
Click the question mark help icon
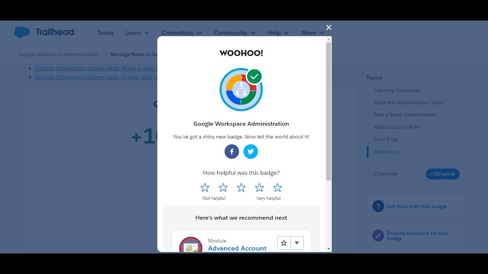coord(378,206)
